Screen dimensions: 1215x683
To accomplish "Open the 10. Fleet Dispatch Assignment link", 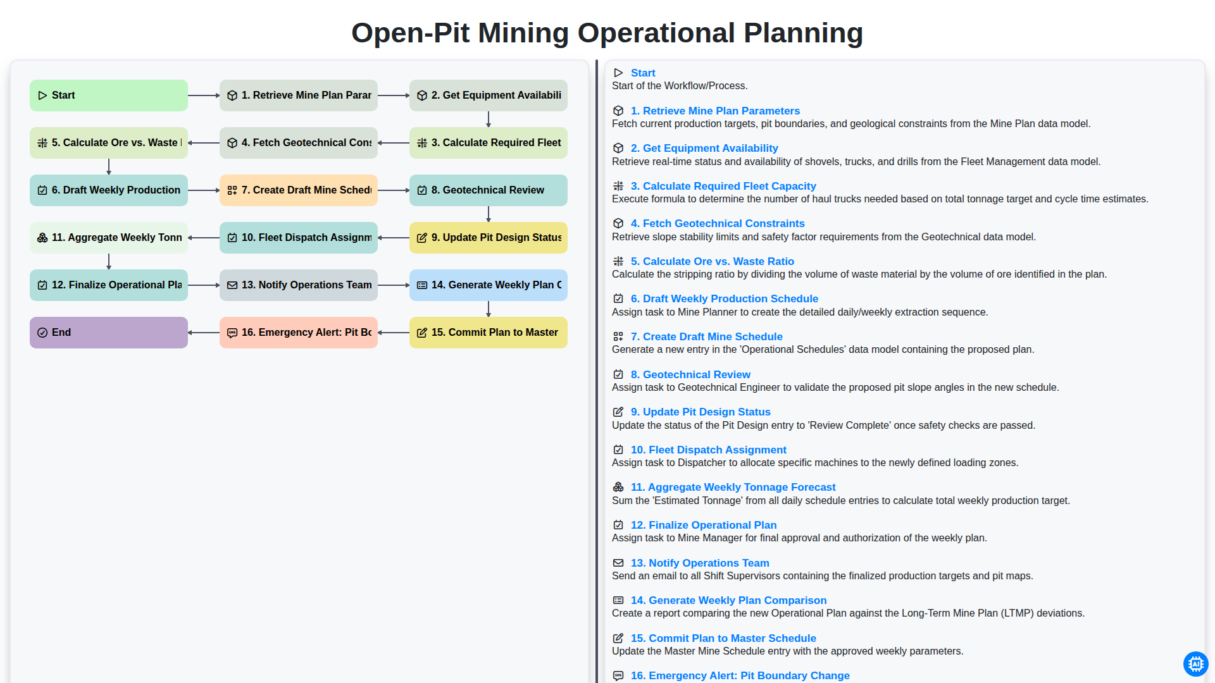I will [708, 450].
